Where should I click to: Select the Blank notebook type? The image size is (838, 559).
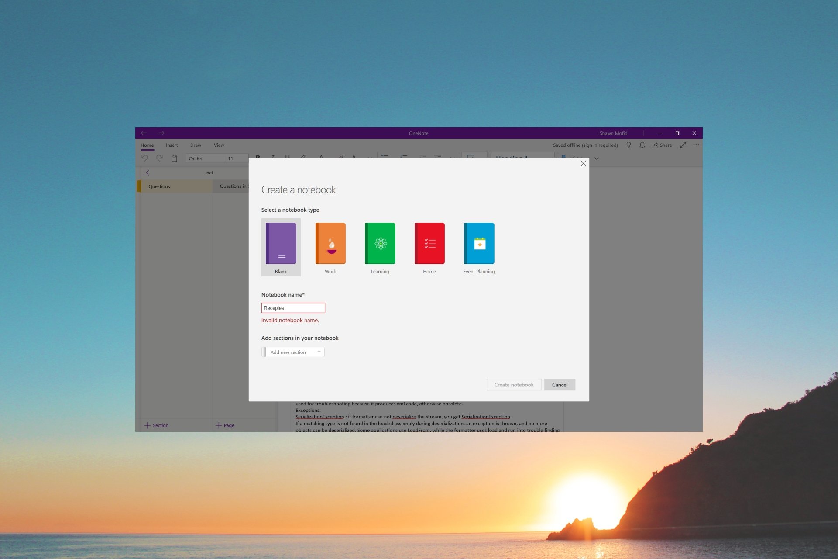[x=281, y=247]
